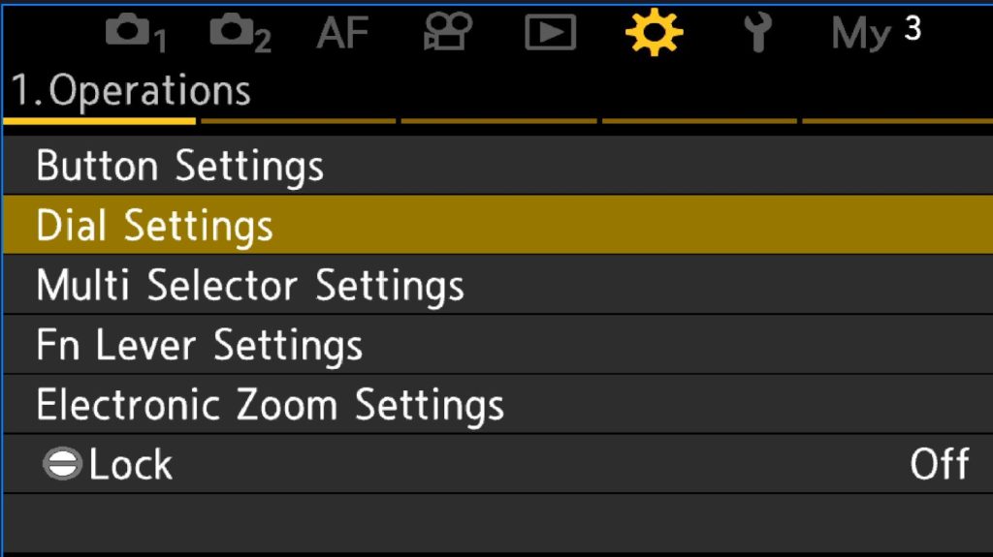
Task: Open the Setup menu wrench icon
Action: pos(755,34)
